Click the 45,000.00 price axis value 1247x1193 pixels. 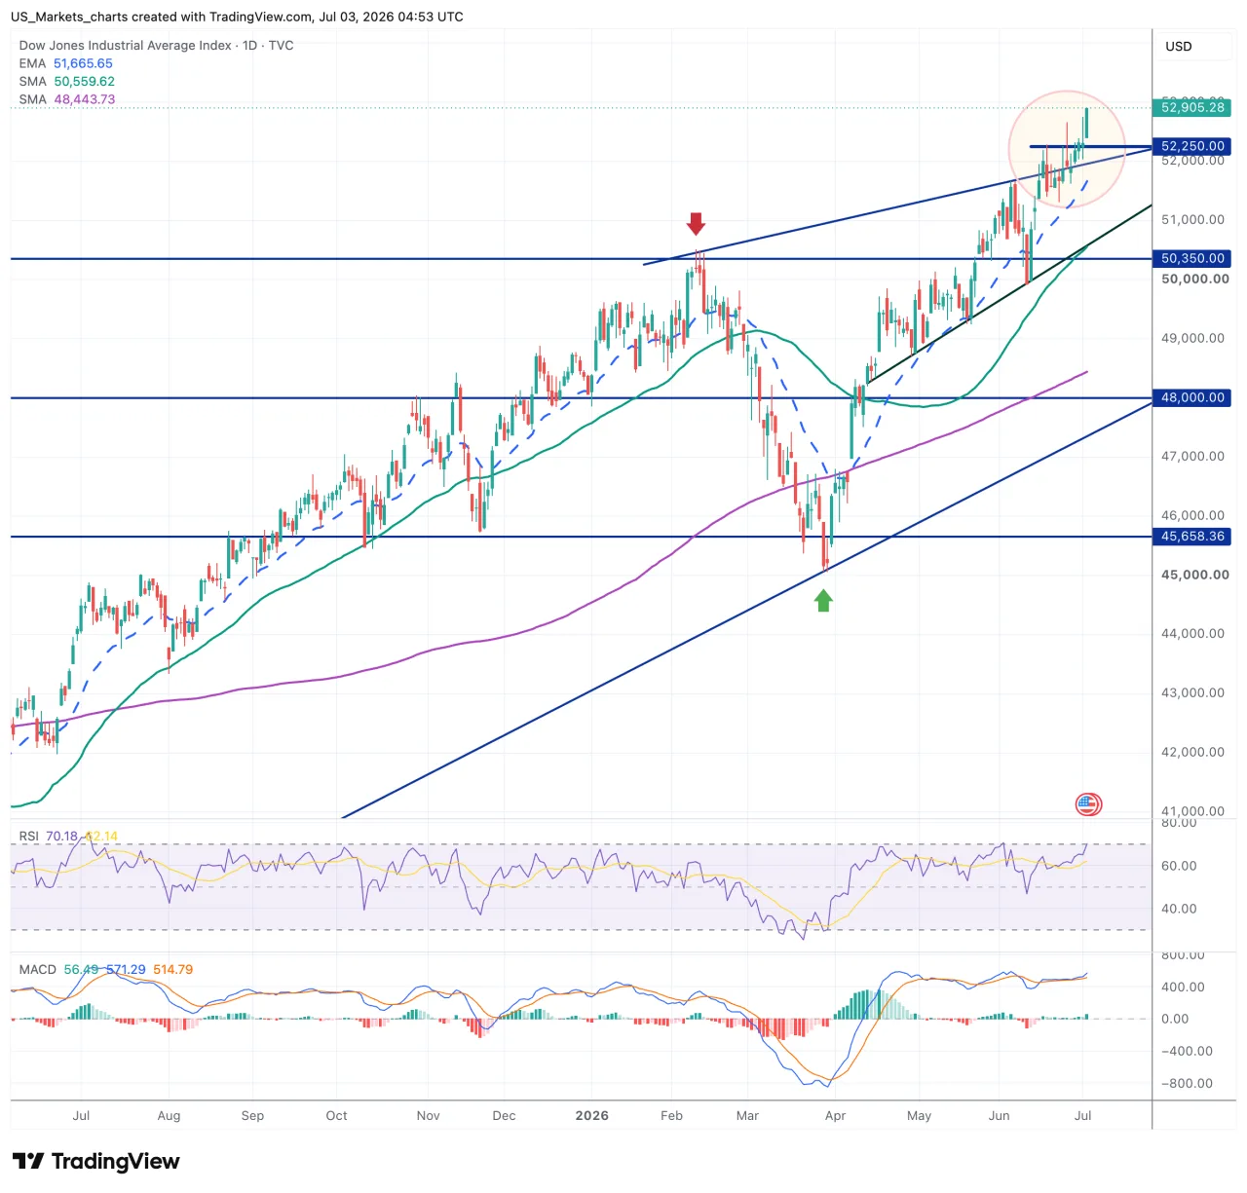(x=1194, y=575)
